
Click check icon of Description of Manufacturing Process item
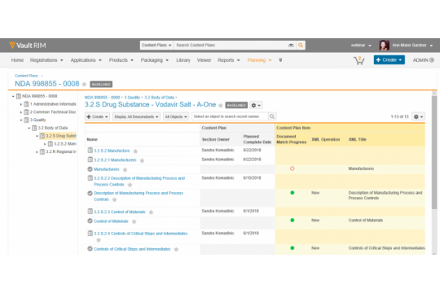point(90,193)
